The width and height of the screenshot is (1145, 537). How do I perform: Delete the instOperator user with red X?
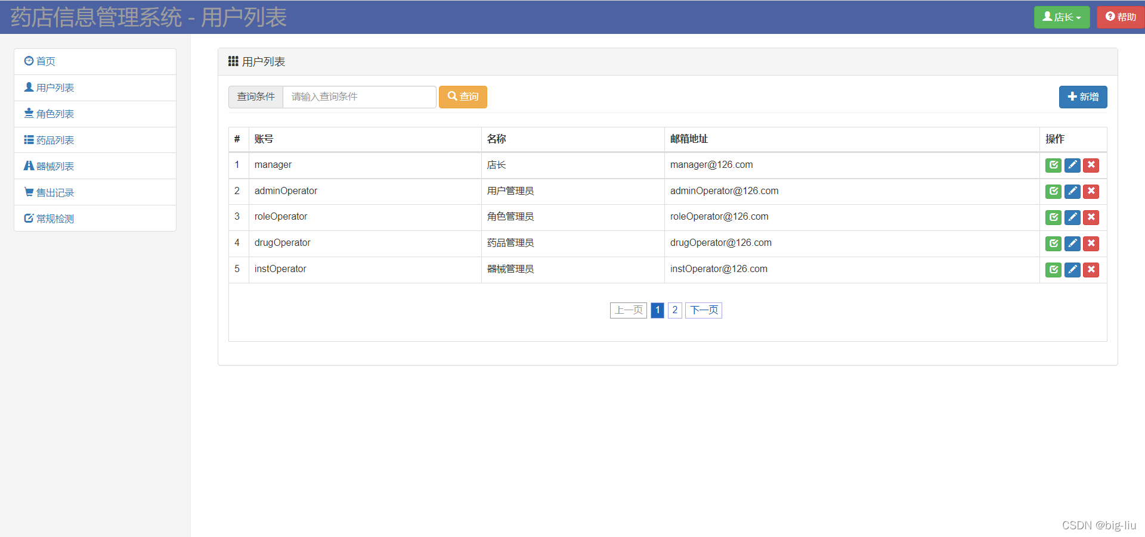point(1091,270)
